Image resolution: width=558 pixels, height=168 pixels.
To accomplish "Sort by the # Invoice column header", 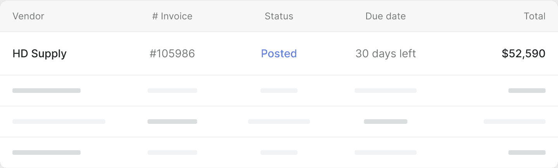I will point(172,16).
